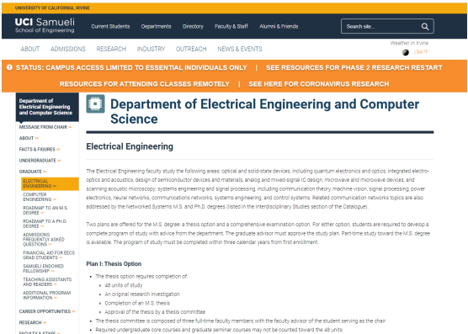Open the ADMISSIONS navigation menu
This screenshot has width=468, height=334.
(x=68, y=49)
